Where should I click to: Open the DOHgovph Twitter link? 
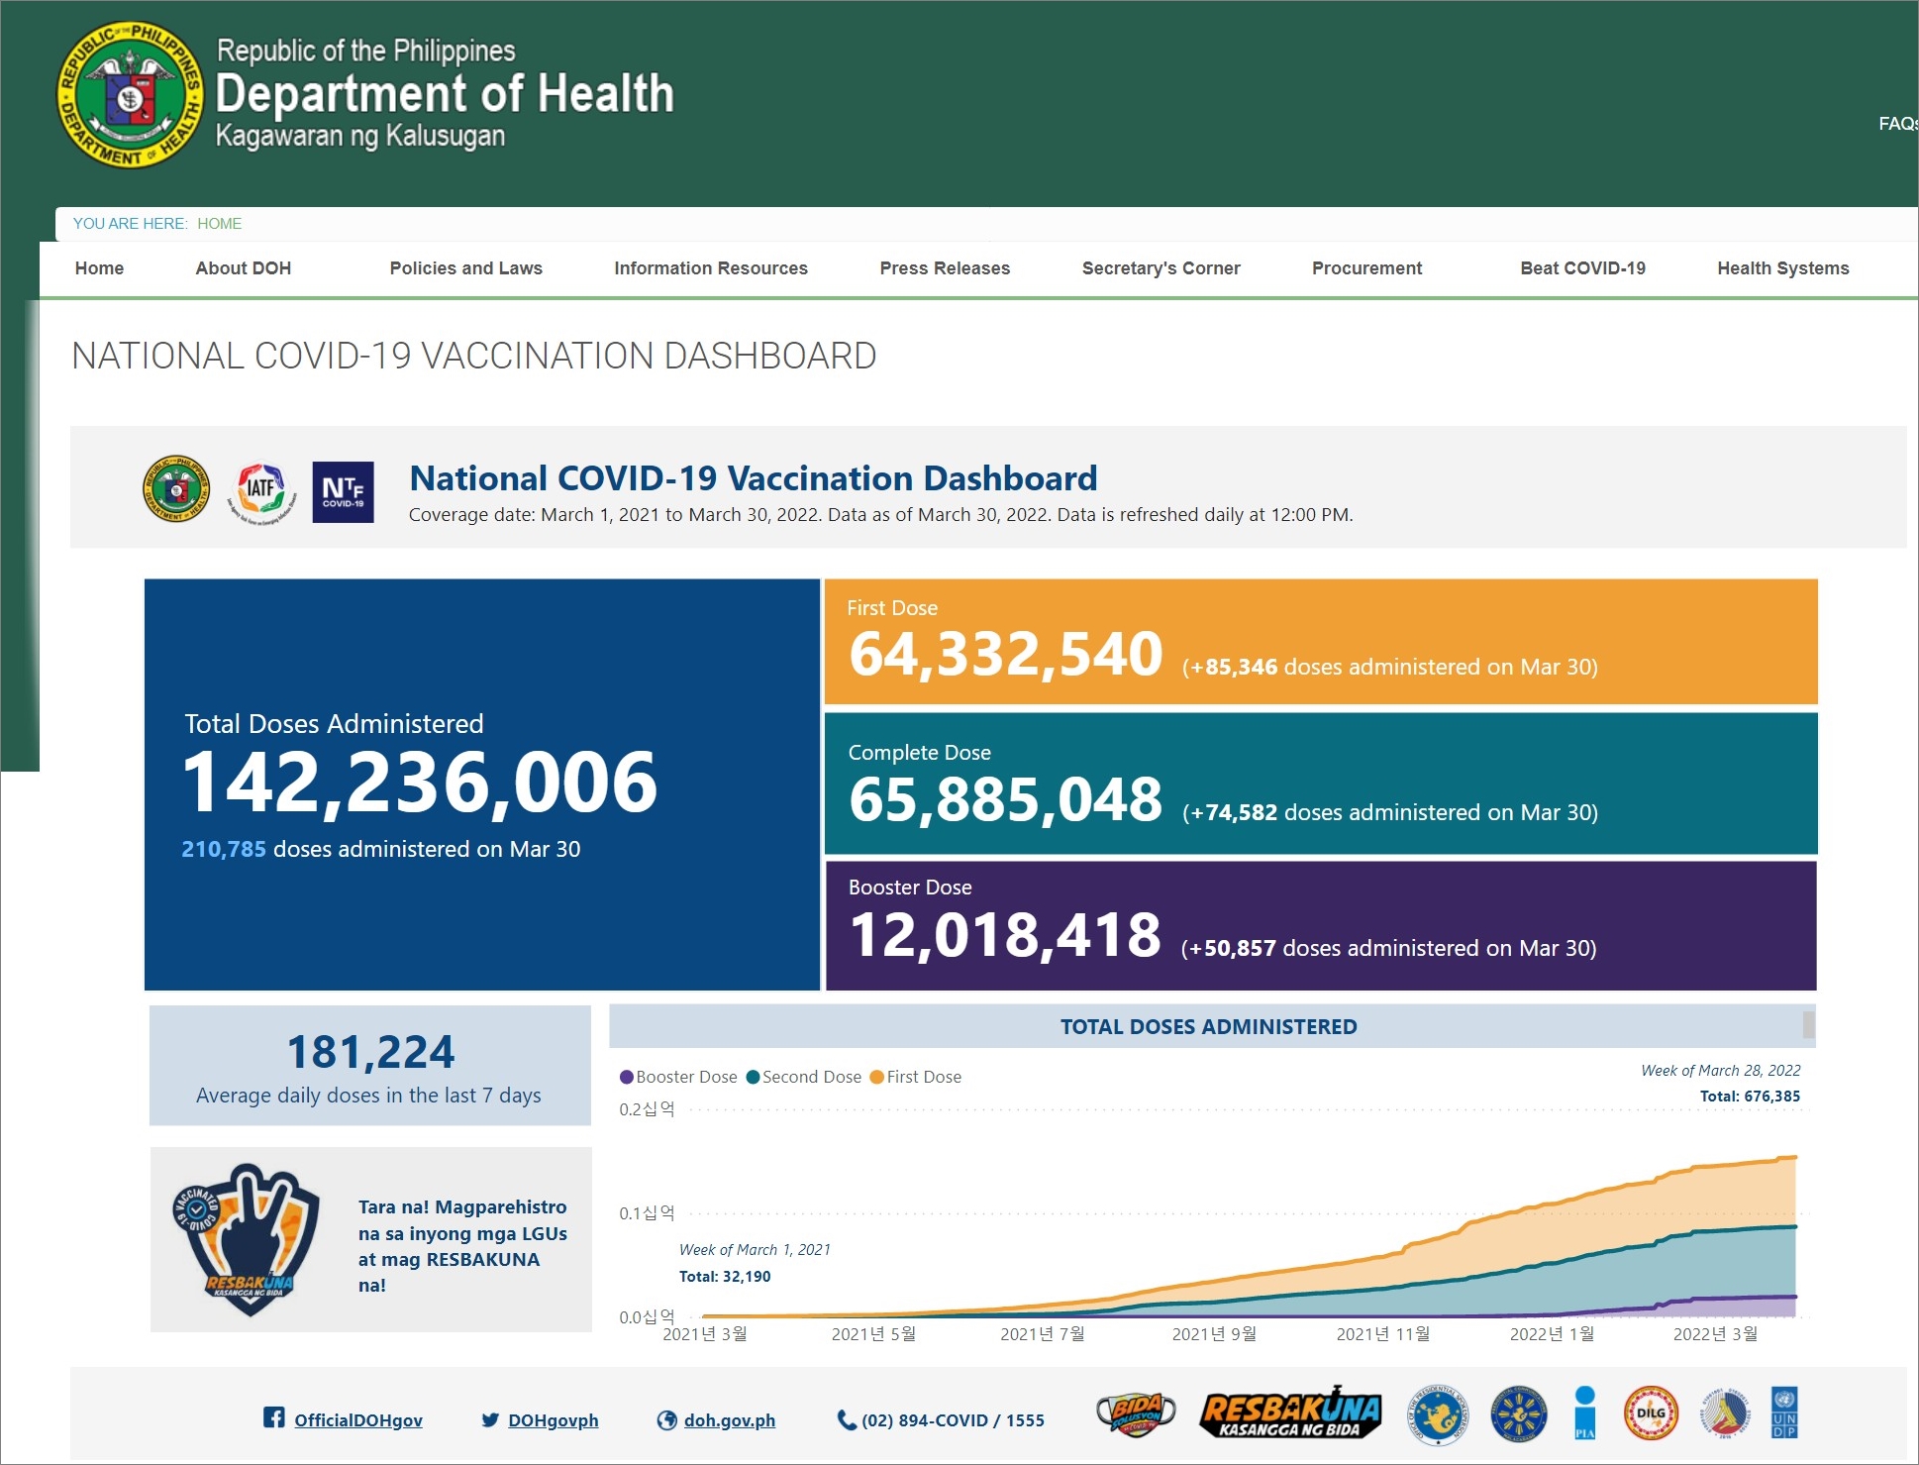pos(553,1420)
